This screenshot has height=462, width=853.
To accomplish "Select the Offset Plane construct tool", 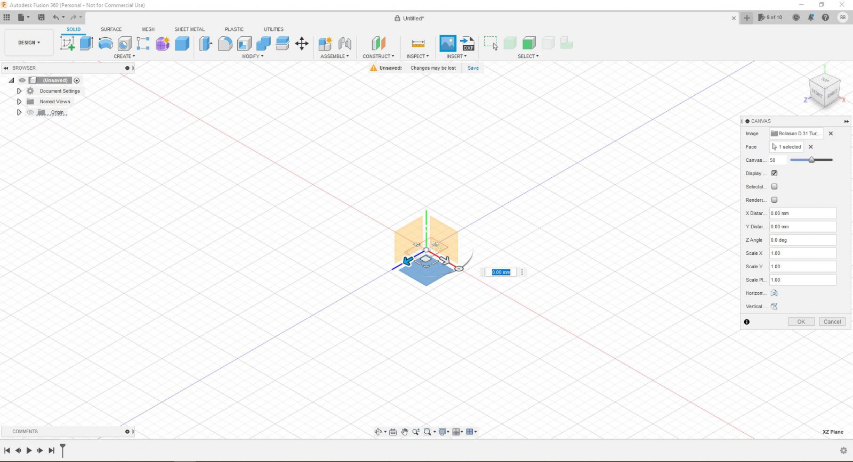I will click(x=379, y=43).
